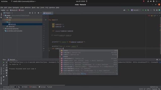Open Project panel options gear
Viewport: 161px width, 90px height.
pos(38,13)
